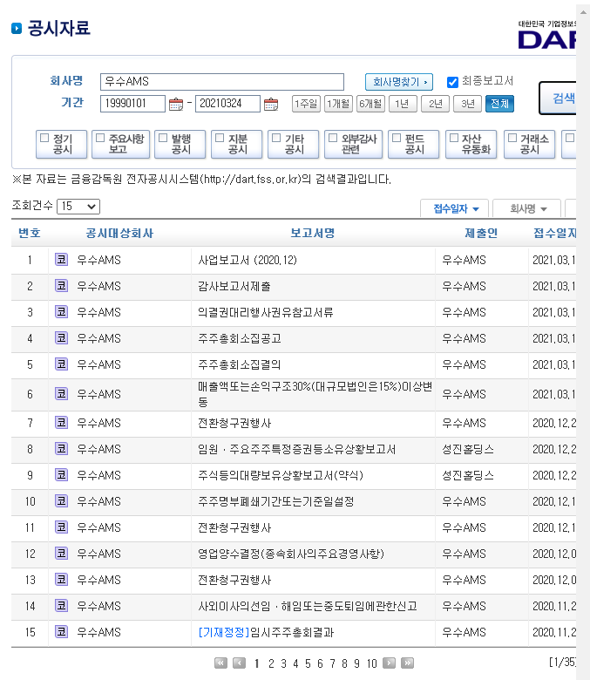Click KOSDAQ icon in row 2
The height and width of the screenshot is (680, 590).
61,285
